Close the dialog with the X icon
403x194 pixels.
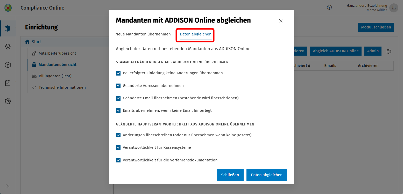coord(281,21)
